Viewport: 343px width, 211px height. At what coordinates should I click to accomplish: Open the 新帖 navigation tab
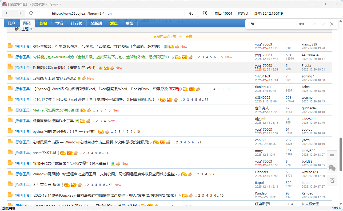43,23
